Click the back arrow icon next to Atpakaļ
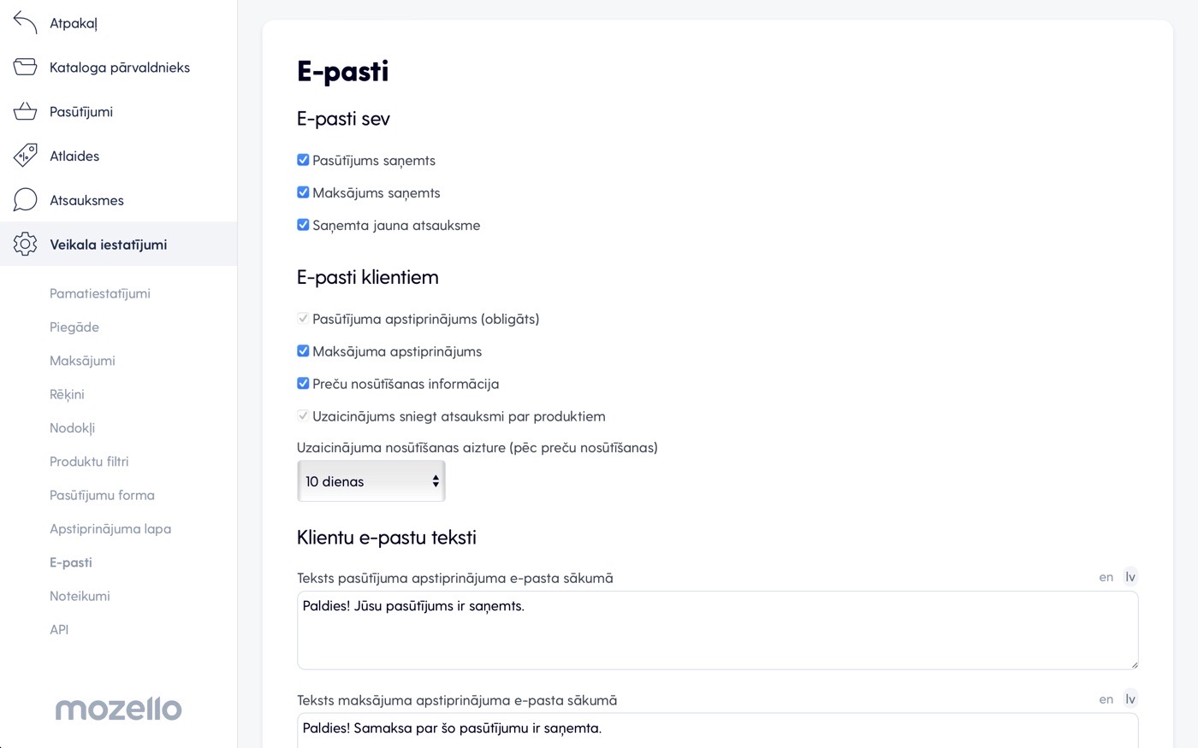This screenshot has width=1198, height=748. pyautogui.click(x=25, y=23)
